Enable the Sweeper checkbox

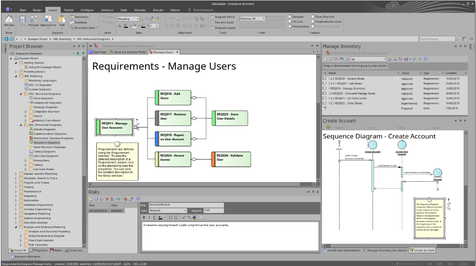coord(290,17)
